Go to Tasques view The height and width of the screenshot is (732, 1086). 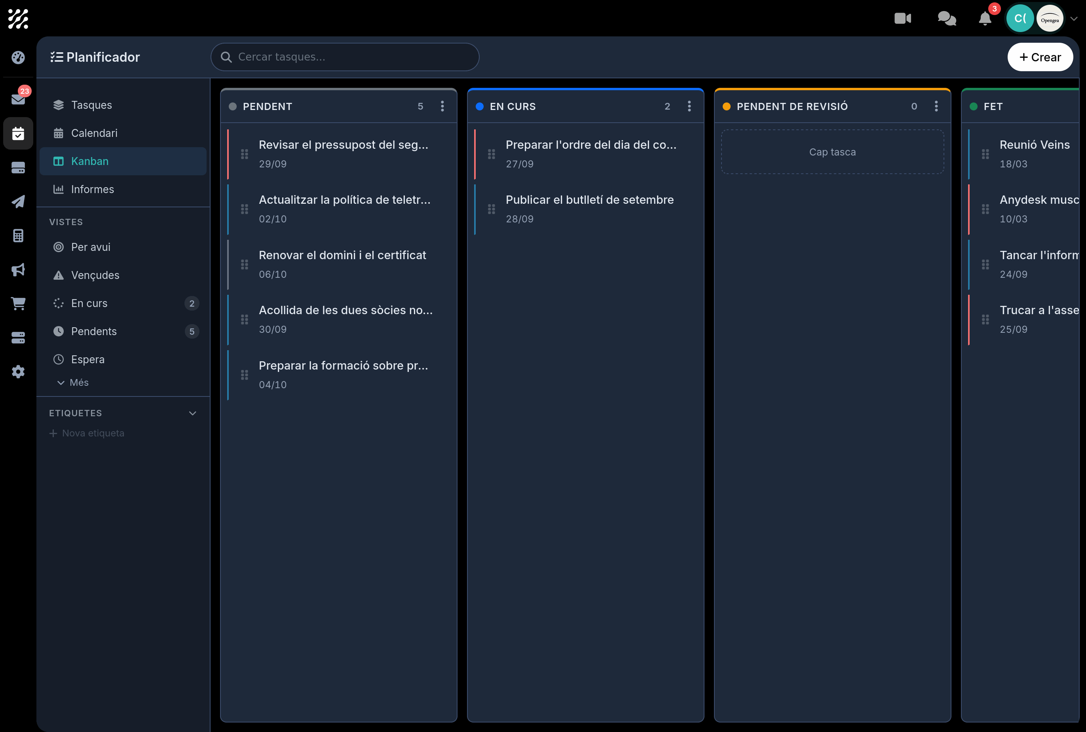(x=123, y=105)
